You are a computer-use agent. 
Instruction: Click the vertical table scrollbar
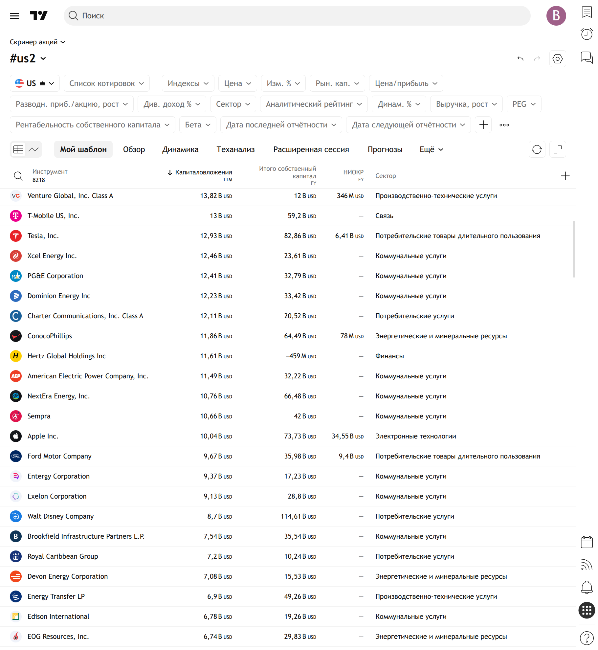[x=574, y=249]
